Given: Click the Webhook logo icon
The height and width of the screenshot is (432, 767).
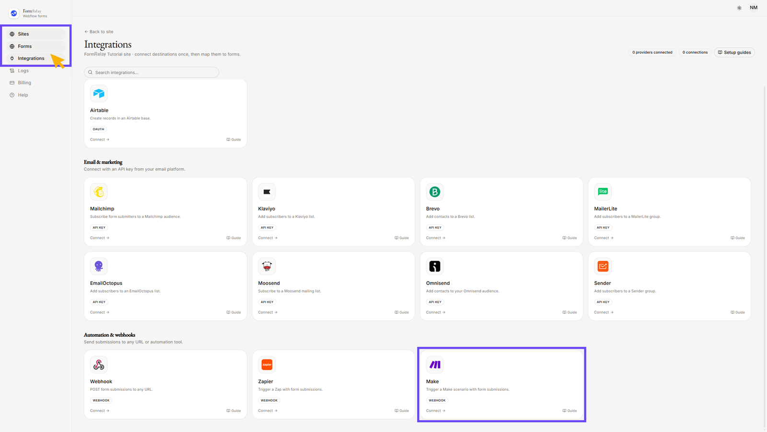Looking at the screenshot, I should click(99, 364).
